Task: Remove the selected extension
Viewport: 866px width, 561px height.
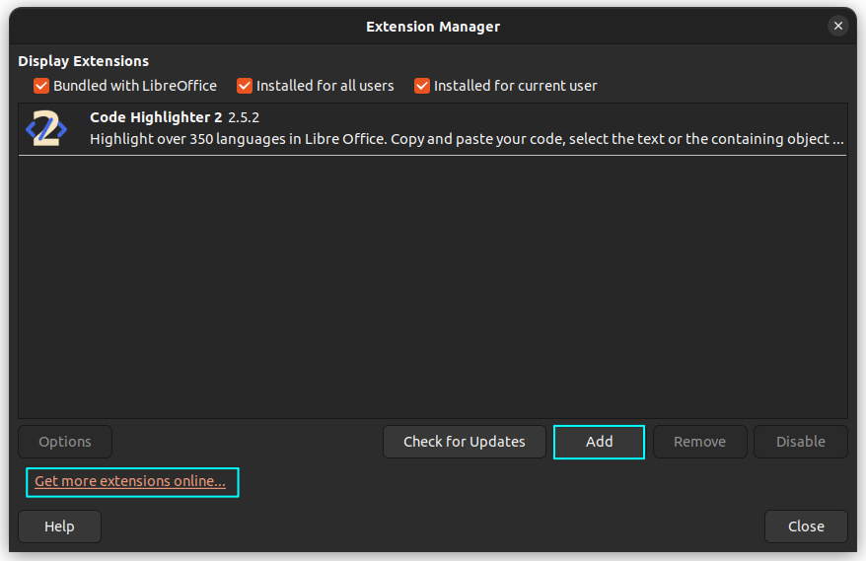Action: pyautogui.click(x=699, y=442)
